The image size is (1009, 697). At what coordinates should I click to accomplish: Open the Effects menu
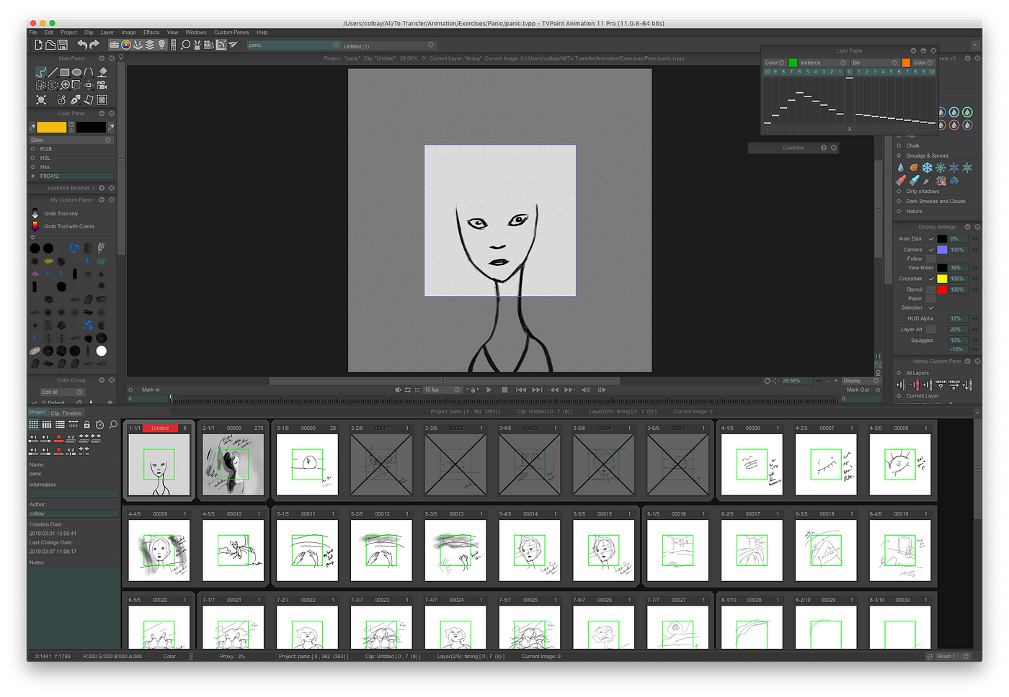pos(151,32)
